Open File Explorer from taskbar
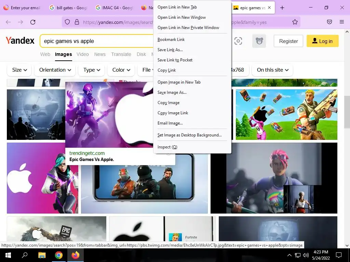The width and height of the screenshot is (350, 262). coord(42,255)
